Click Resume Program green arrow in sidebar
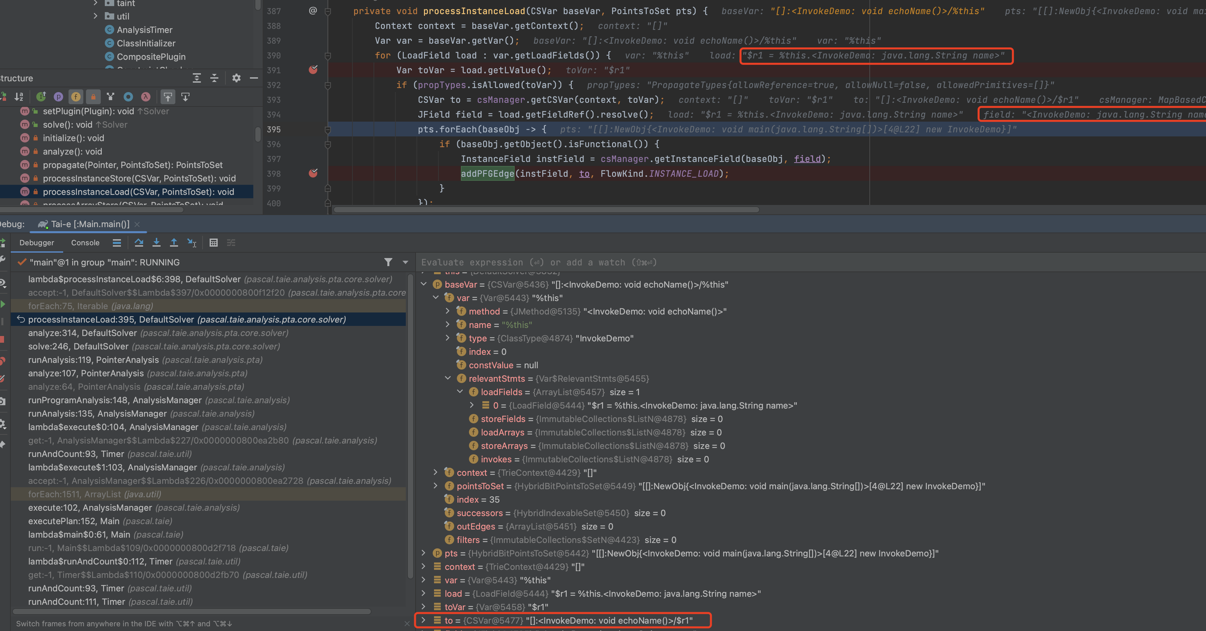 (x=2, y=304)
